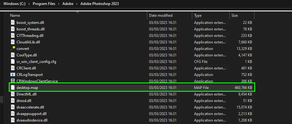
Task: Select the file name boost_threads.dll
Action: point(31,29)
